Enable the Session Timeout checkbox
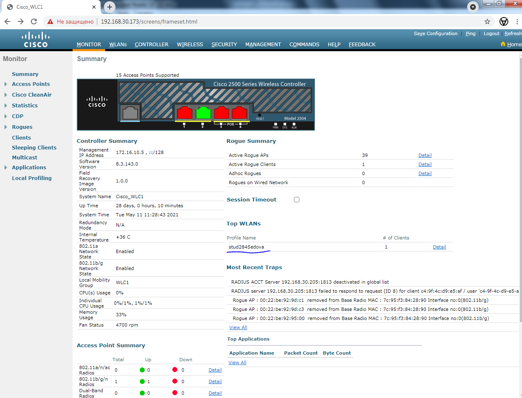Image resolution: width=522 pixels, height=398 pixels. 296,199
